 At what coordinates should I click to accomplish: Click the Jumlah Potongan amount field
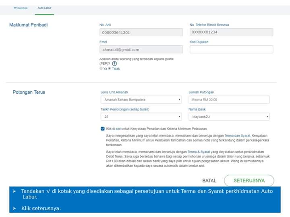[x=229, y=100]
